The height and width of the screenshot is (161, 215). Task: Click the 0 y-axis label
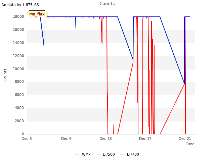23,134
